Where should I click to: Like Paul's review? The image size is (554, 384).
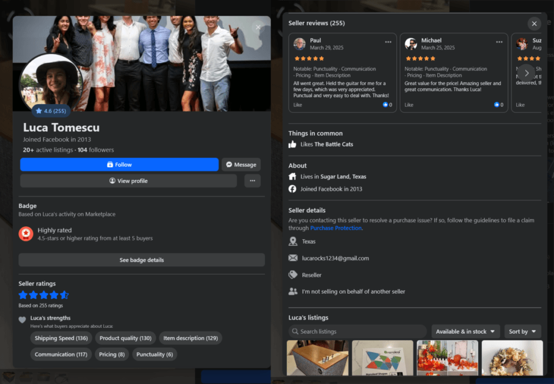[x=298, y=105]
